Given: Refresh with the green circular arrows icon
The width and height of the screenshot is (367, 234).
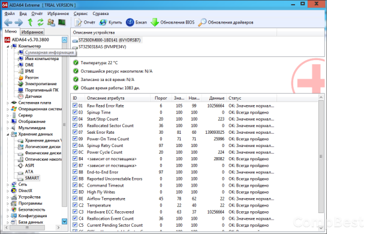Looking at the screenshot, I should pos(41,22).
